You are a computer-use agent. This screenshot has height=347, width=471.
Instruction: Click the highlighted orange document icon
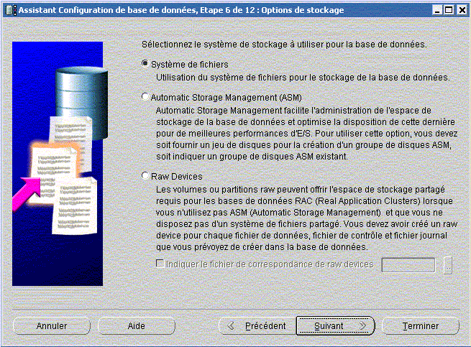[50, 159]
